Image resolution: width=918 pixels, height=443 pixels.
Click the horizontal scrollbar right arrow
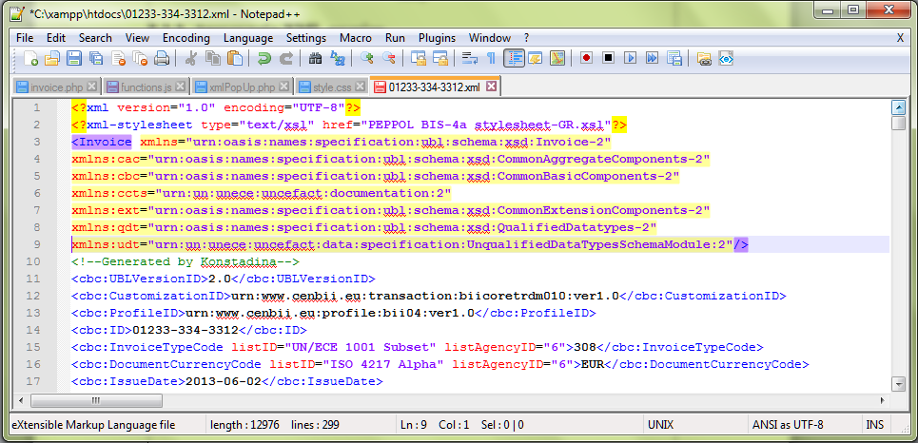pyautogui.click(x=882, y=401)
